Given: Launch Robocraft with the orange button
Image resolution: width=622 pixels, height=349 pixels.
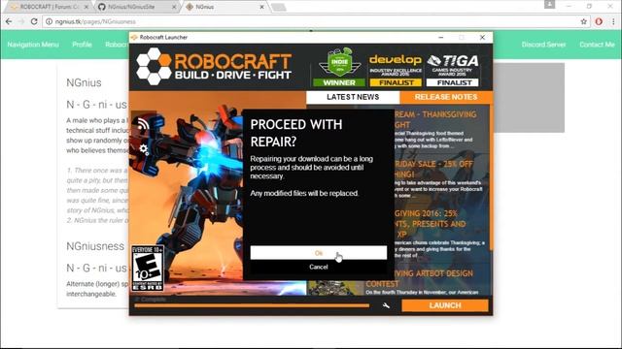Looking at the screenshot, I should [x=445, y=305].
